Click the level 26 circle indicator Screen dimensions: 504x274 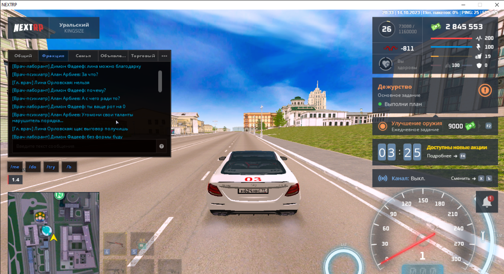pos(386,29)
